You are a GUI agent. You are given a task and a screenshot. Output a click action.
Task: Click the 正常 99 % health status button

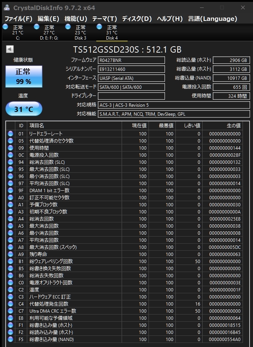pos(24,76)
